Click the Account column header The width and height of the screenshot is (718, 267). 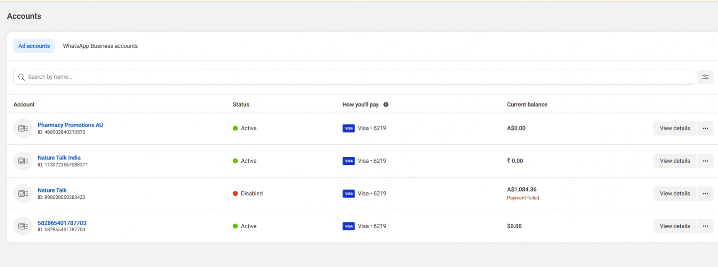(24, 104)
